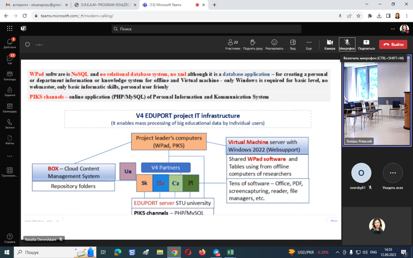This screenshot has height=258, width=413.
Task: Click own video avatar tile at bottom right
Action: [x=377, y=226]
